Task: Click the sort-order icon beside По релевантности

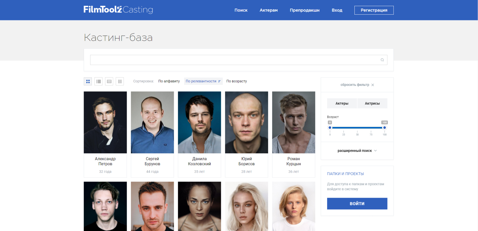Action: click(x=220, y=81)
